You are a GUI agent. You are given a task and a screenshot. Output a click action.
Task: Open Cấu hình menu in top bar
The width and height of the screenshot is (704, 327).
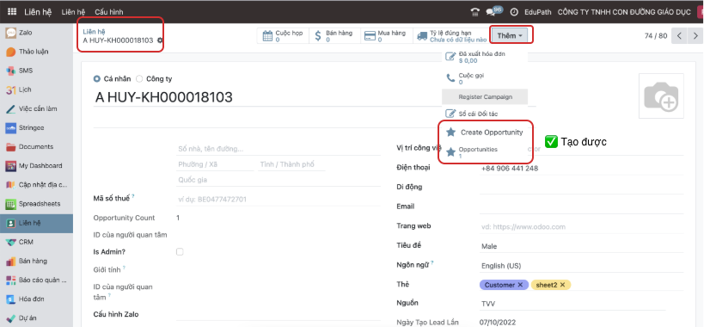(x=109, y=12)
